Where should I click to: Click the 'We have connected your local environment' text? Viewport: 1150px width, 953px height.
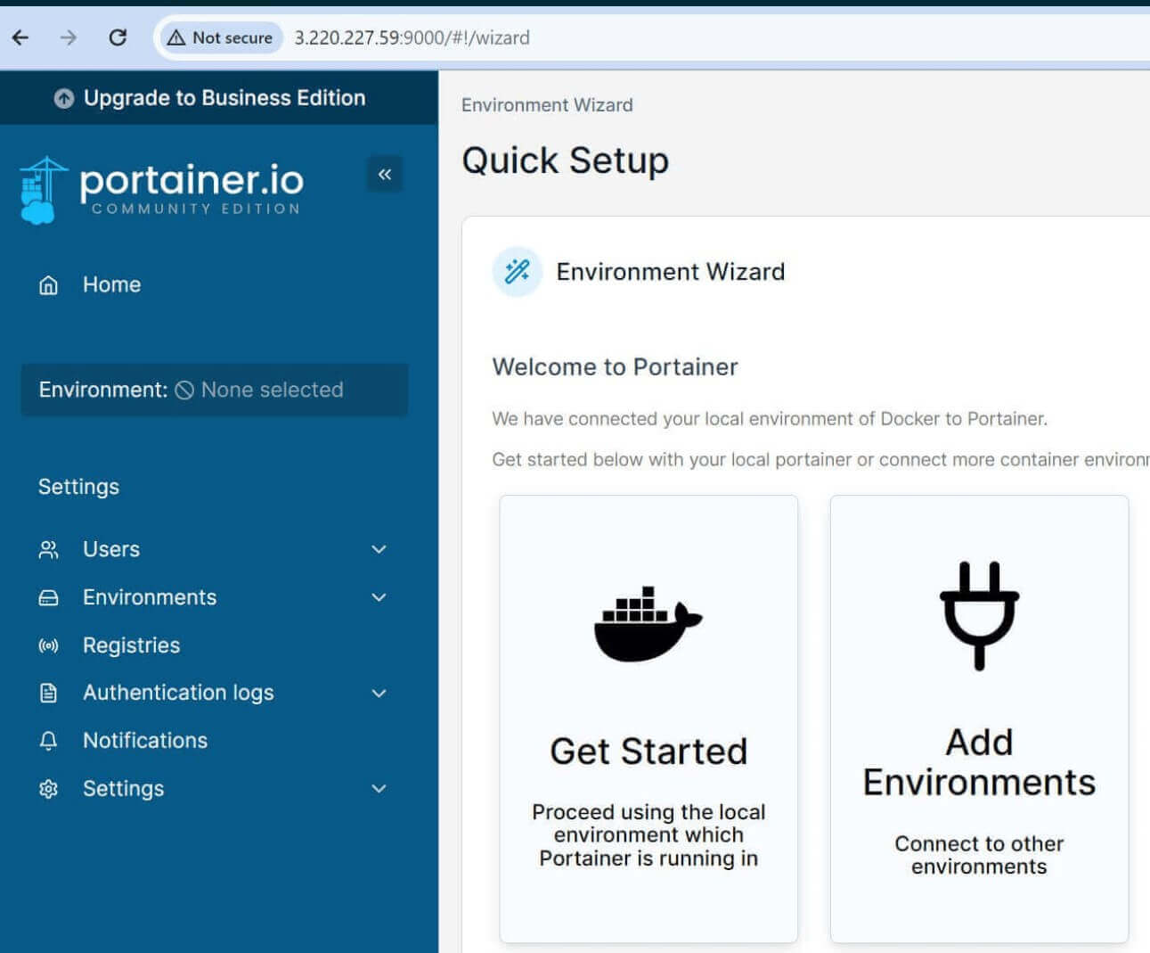(770, 418)
